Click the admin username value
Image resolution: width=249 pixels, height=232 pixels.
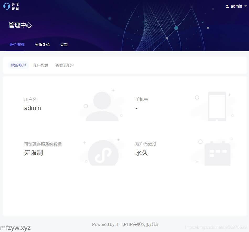click(33, 108)
